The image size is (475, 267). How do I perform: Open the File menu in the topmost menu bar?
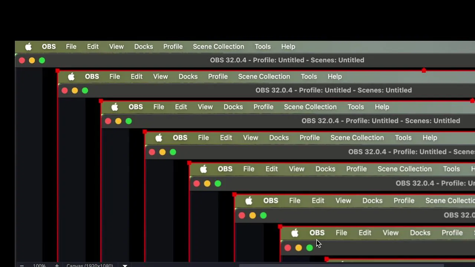71,47
